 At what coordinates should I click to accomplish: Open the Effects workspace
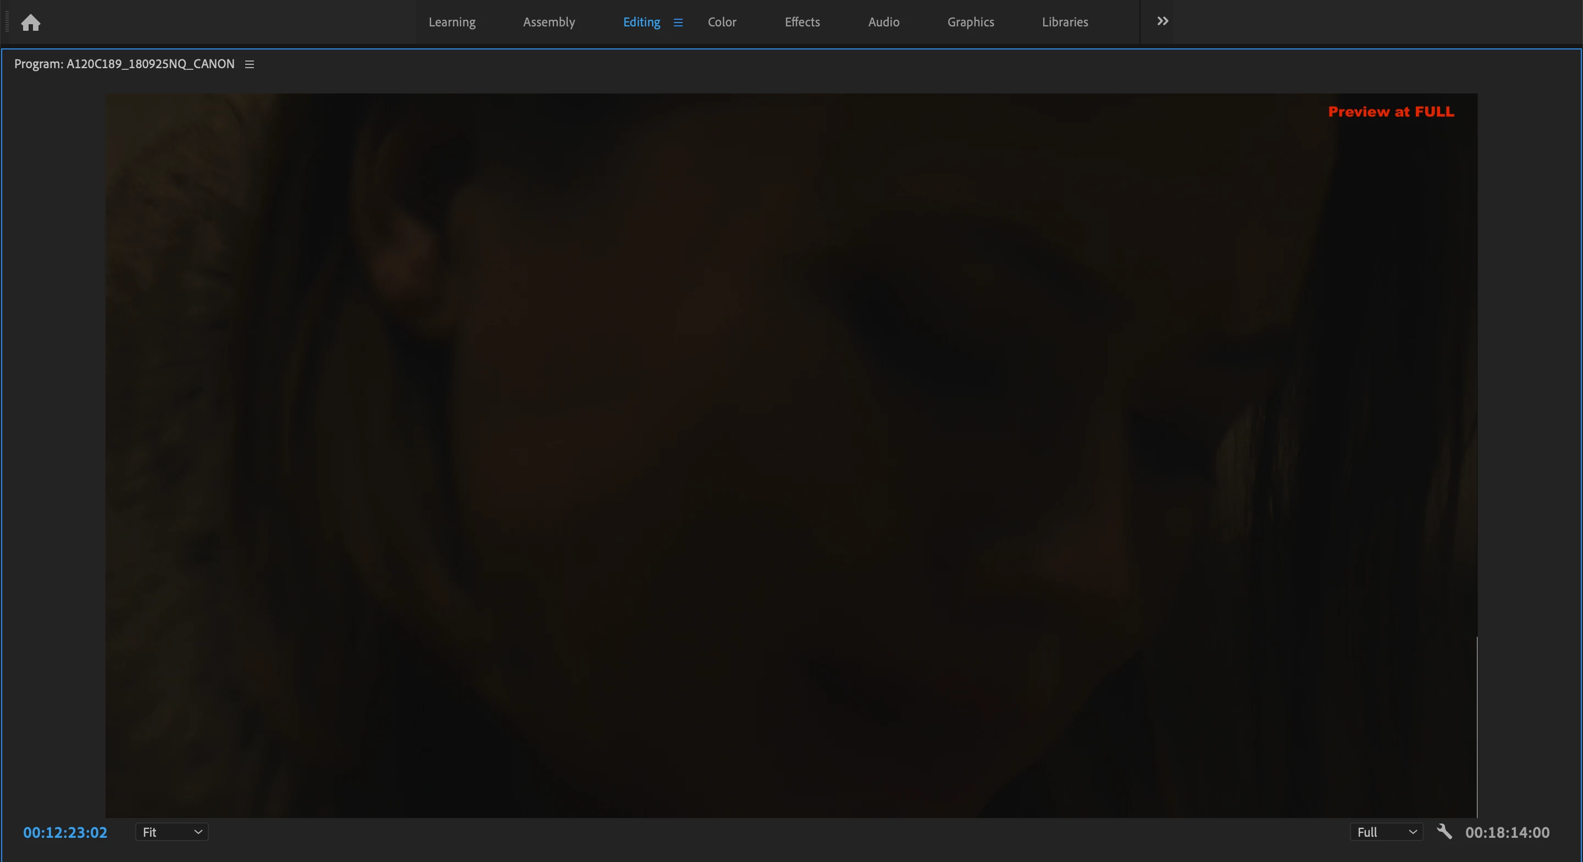(802, 22)
